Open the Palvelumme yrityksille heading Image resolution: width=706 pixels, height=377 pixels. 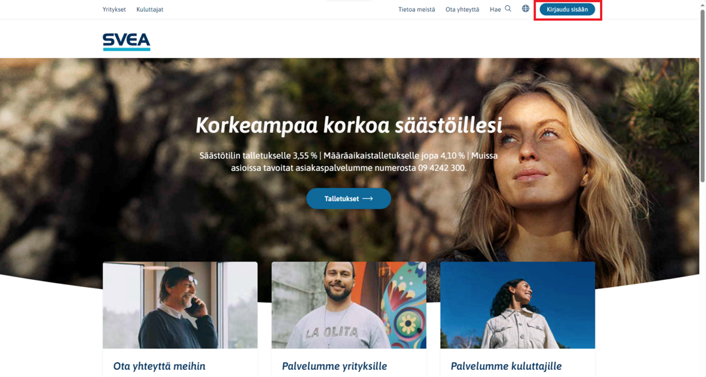(x=335, y=366)
